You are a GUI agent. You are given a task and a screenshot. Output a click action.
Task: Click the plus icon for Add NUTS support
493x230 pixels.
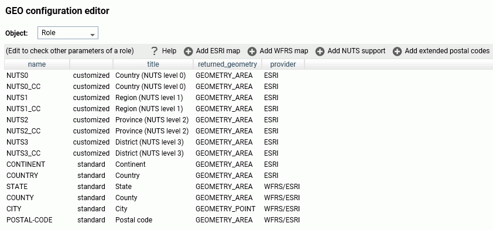click(320, 52)
